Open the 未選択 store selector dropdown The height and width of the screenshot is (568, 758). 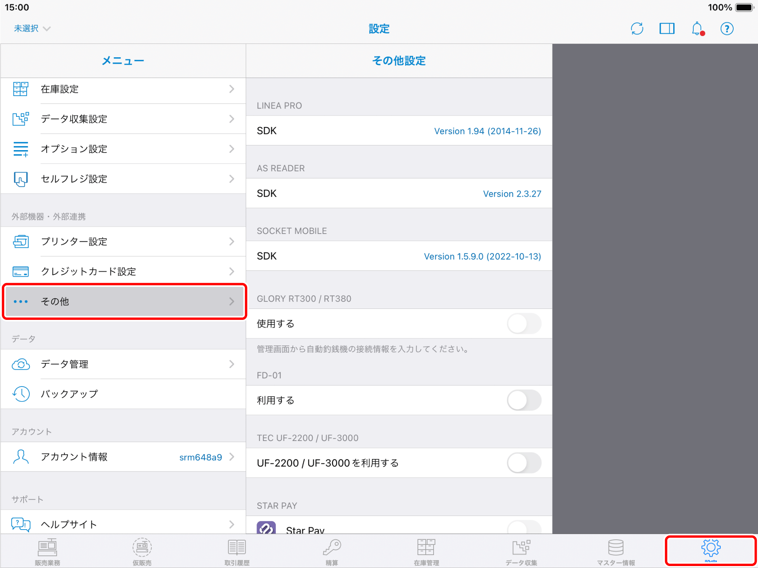coord(32,28)
